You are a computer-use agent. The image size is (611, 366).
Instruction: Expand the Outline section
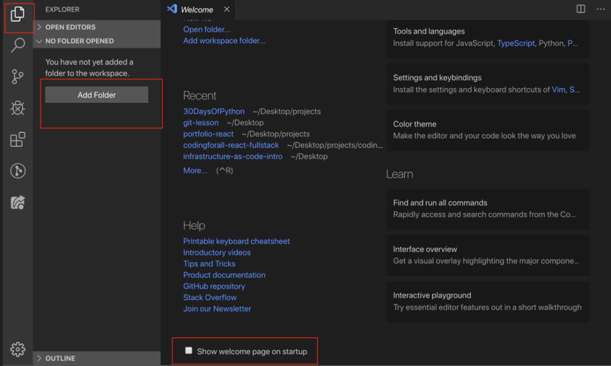pyautogui.click(x=97, y=358)
